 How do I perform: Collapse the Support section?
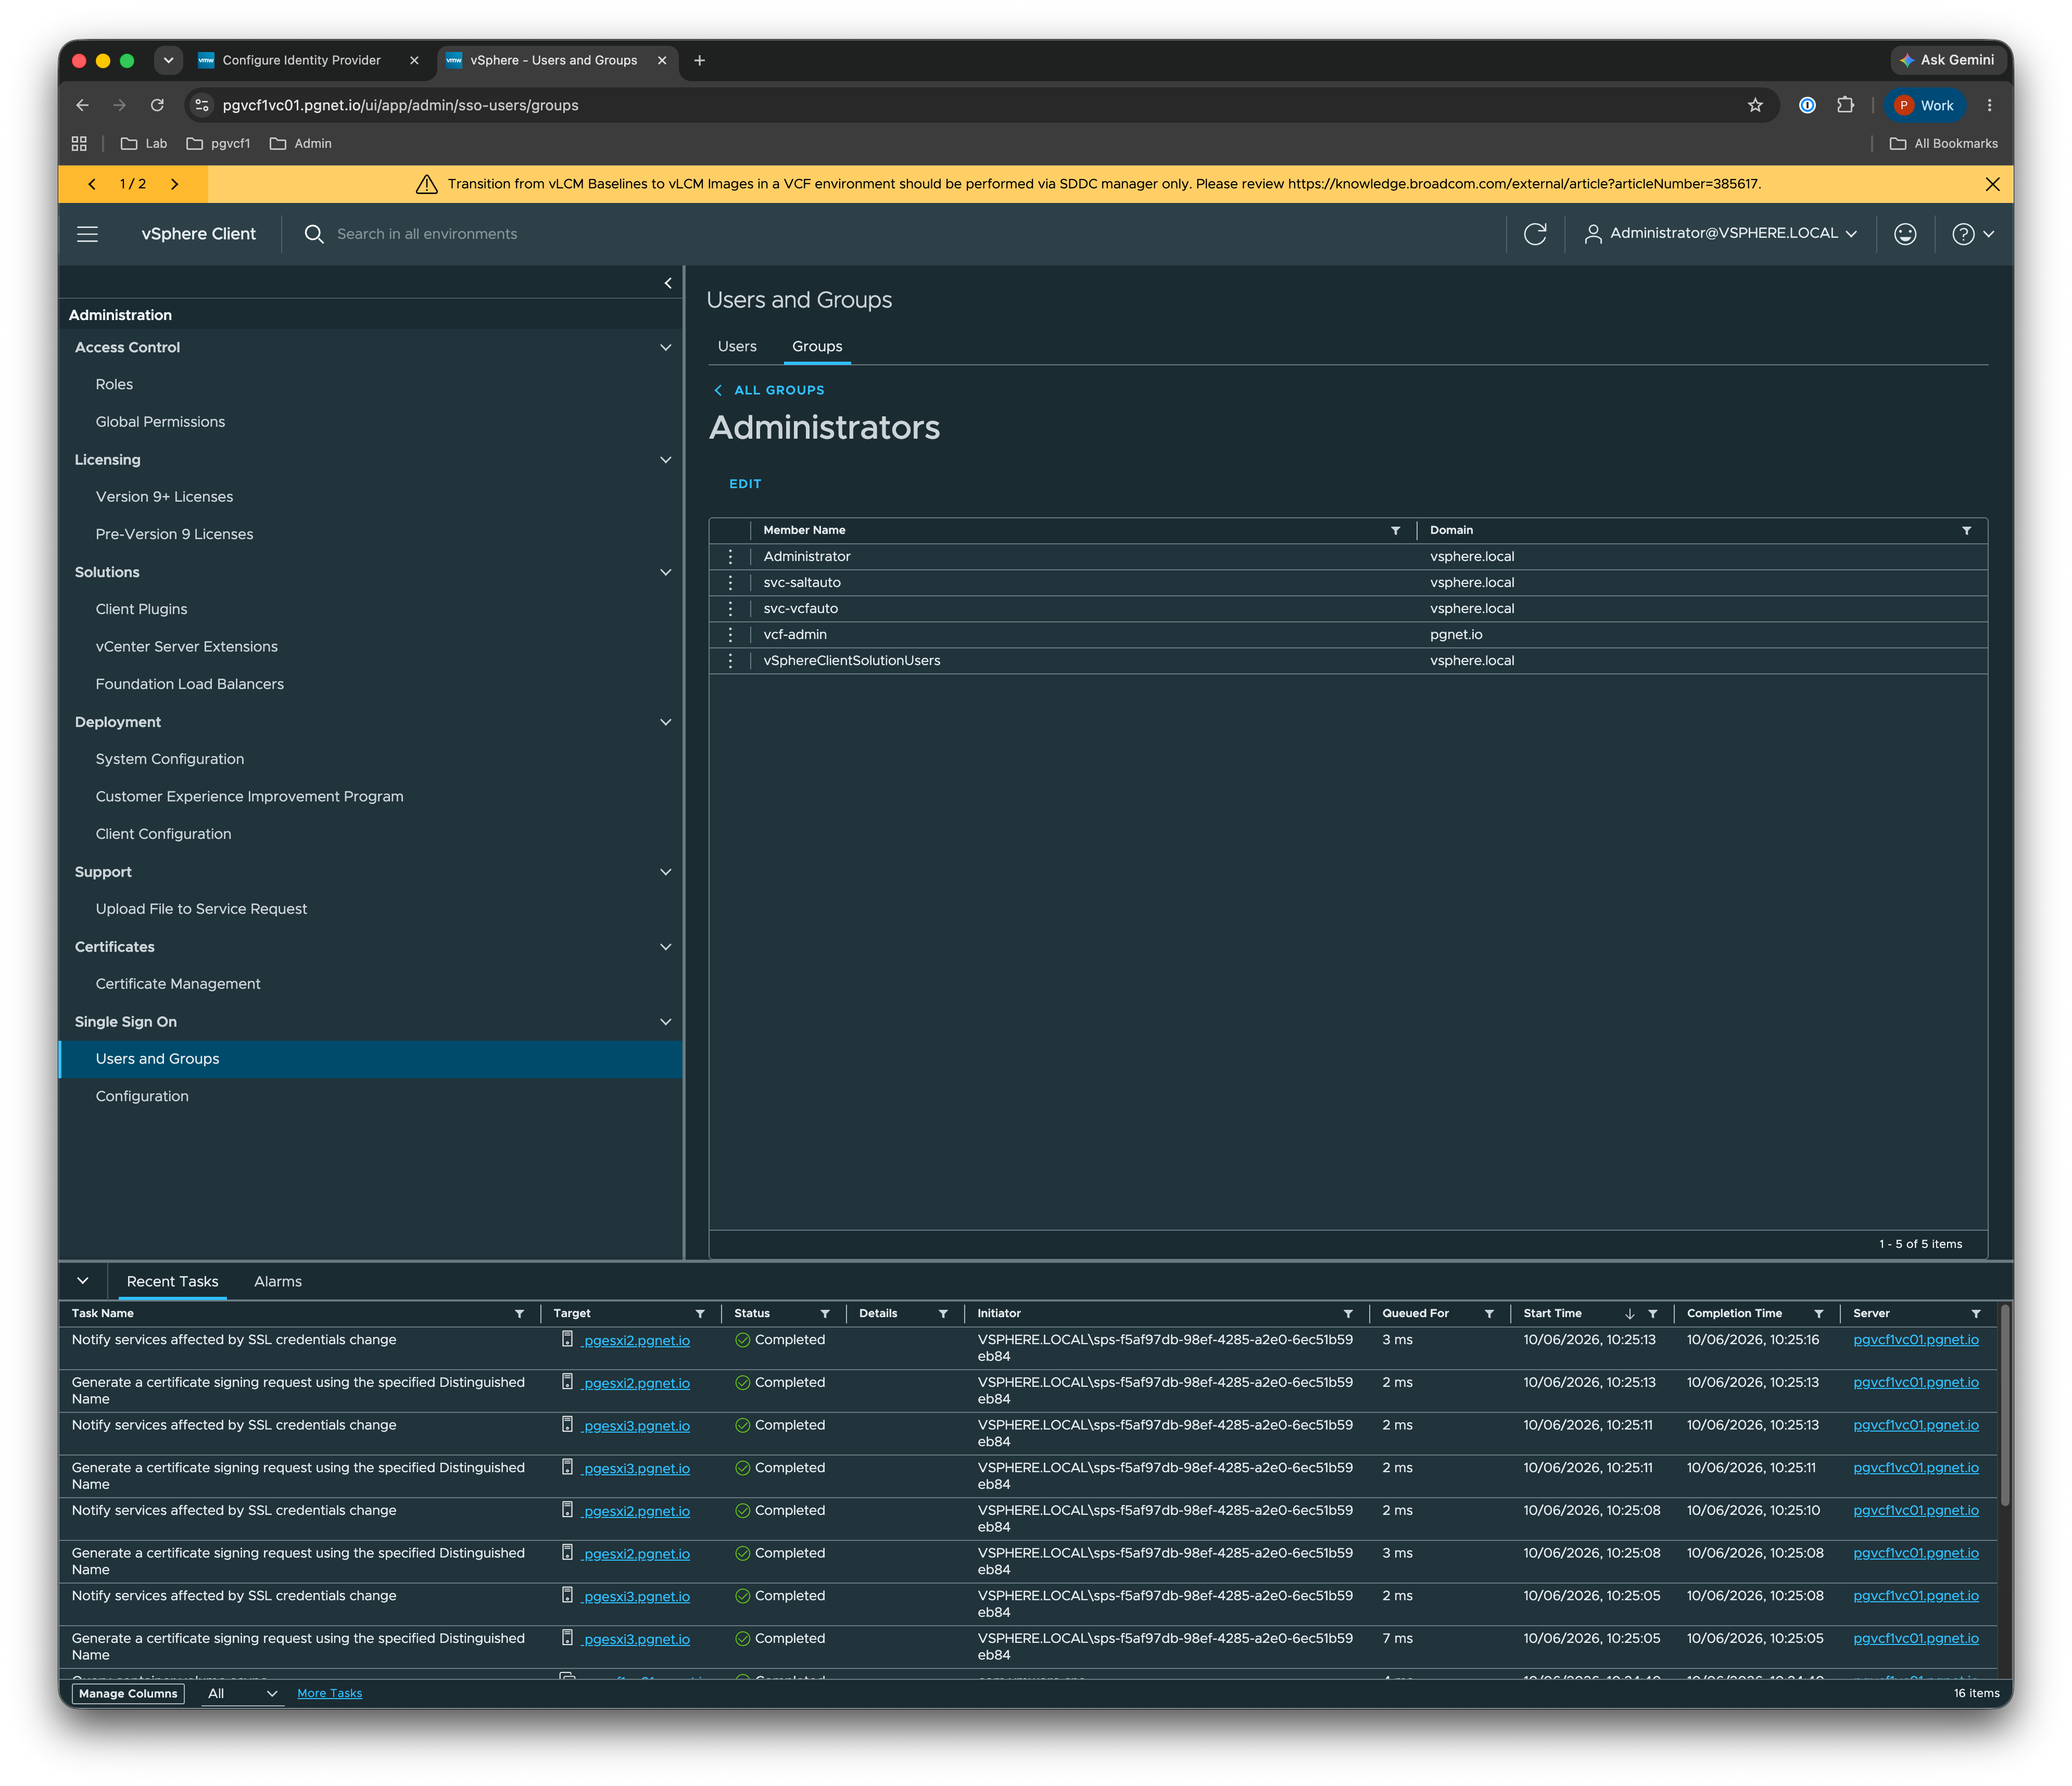pos(666,873)
